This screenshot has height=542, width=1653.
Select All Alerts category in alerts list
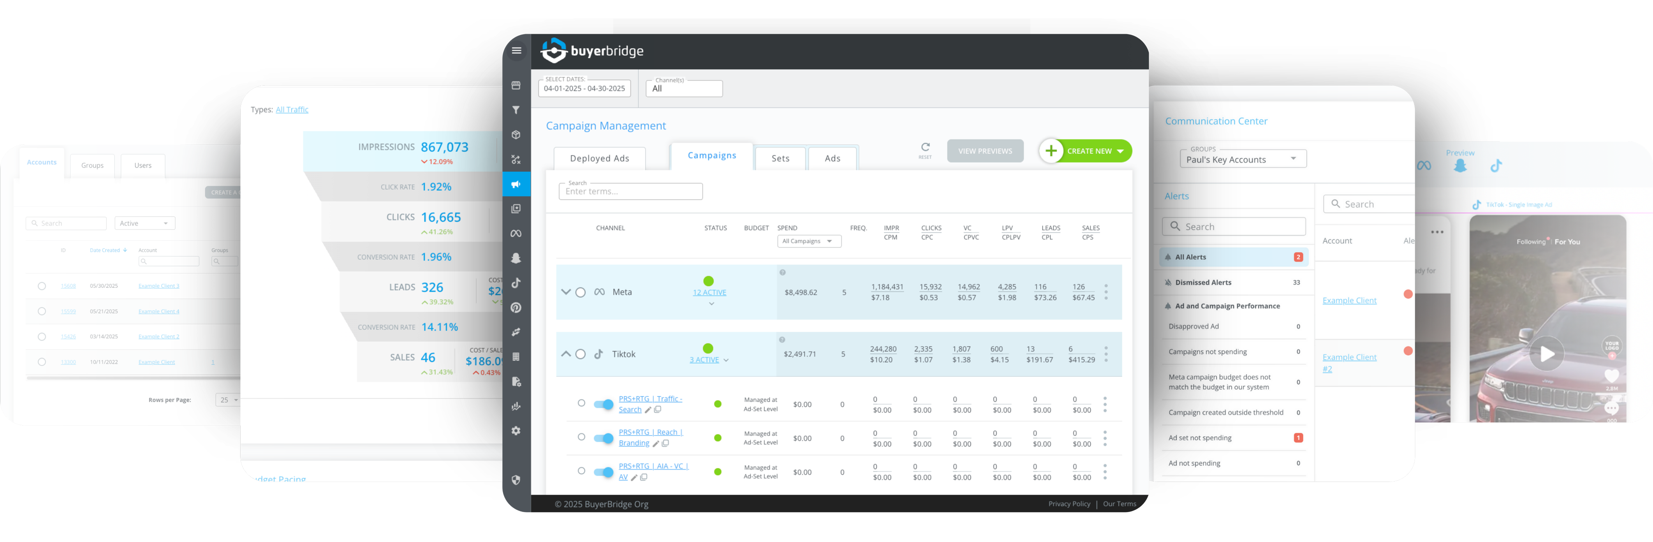[x=1233, y=257]
